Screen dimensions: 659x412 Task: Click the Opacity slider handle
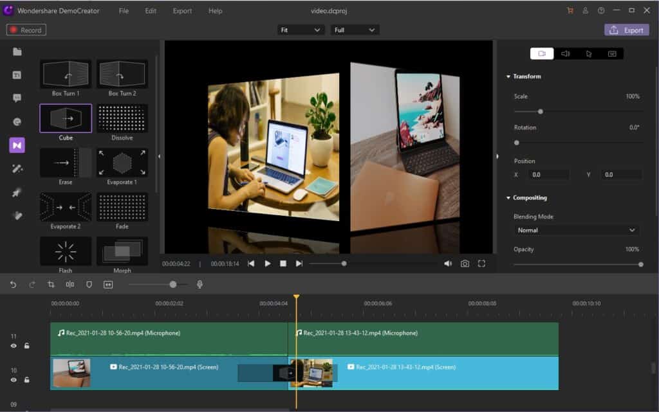tap(640, 264)
